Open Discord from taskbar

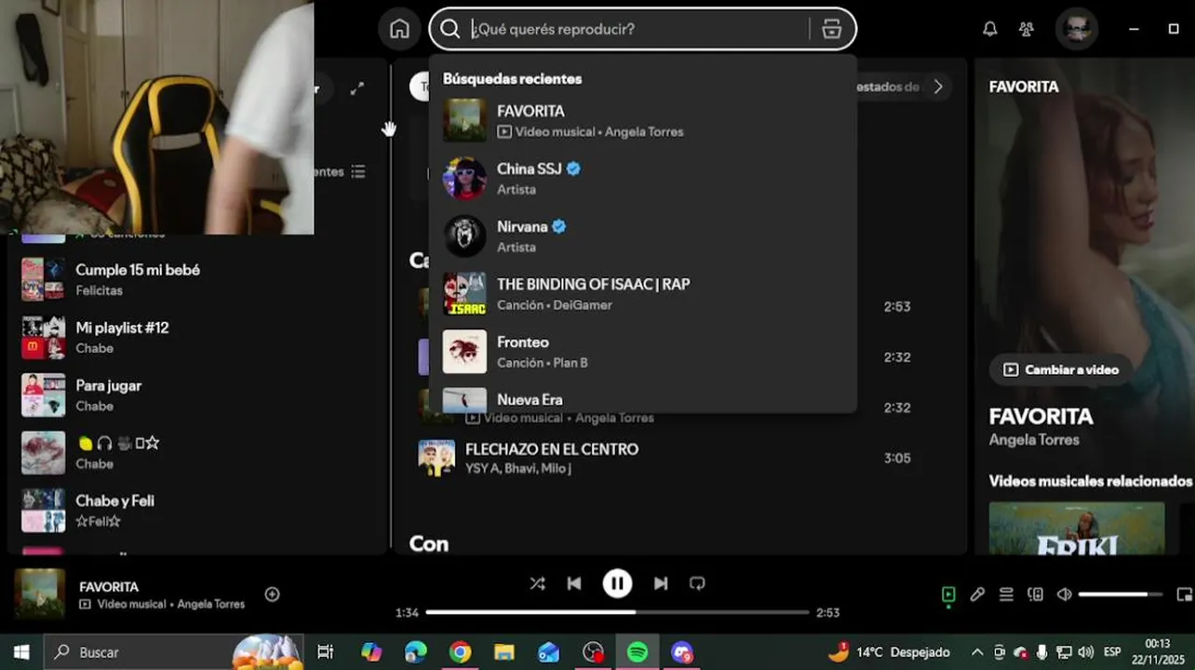point(682,652)
